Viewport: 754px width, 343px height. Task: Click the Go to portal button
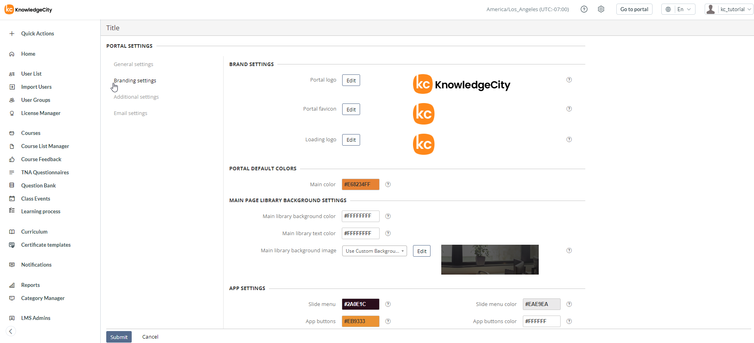coord(634,9)
